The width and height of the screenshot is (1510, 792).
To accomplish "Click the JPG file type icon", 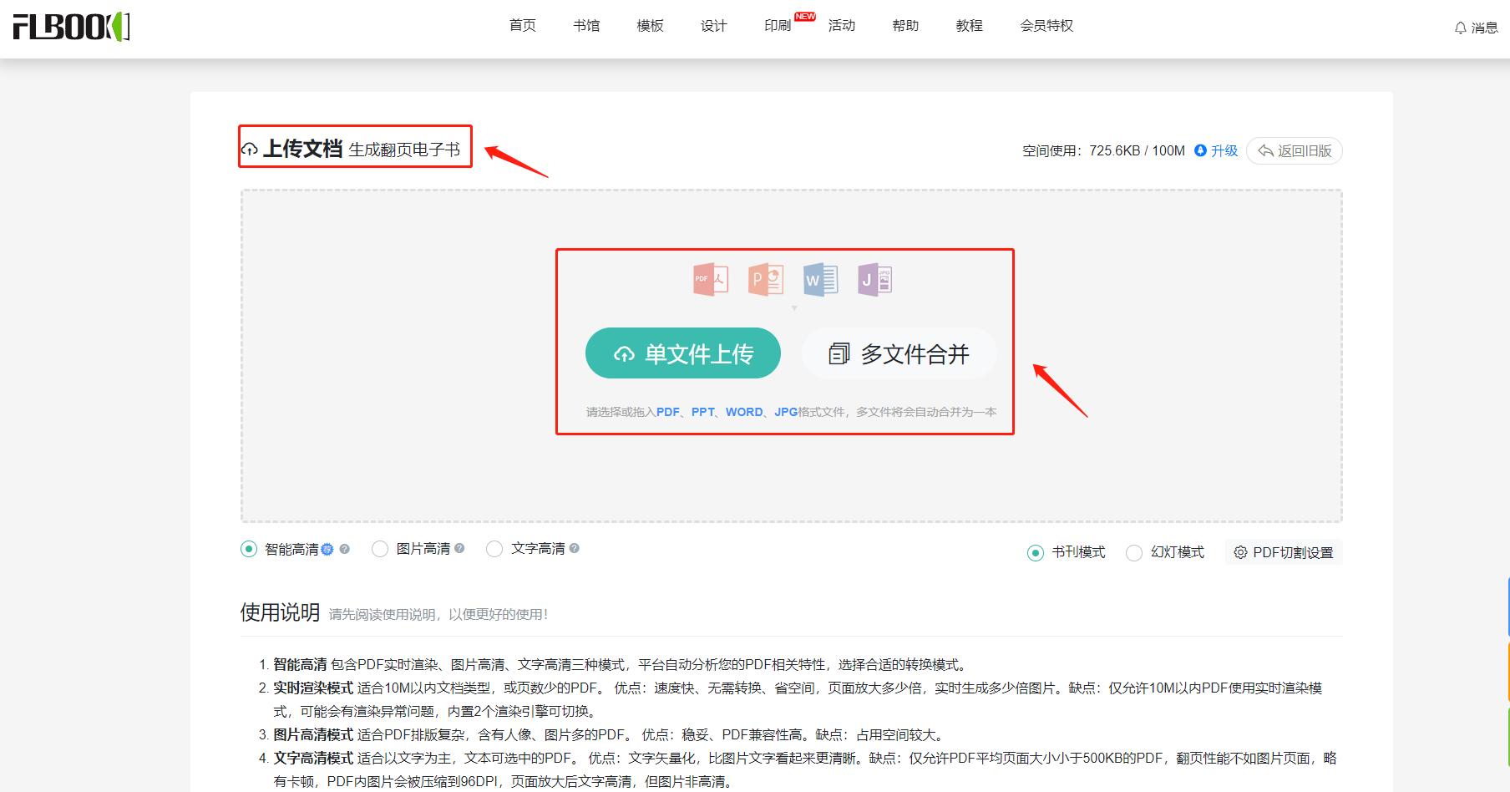I will [874, 280].
